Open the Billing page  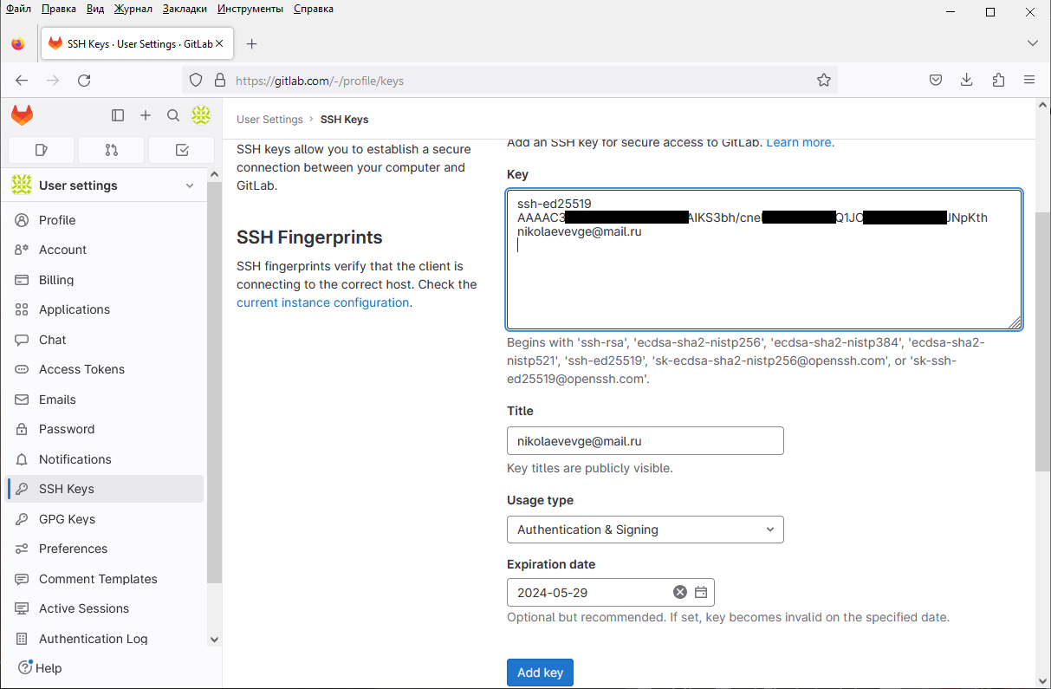click(x=105, y=280)
